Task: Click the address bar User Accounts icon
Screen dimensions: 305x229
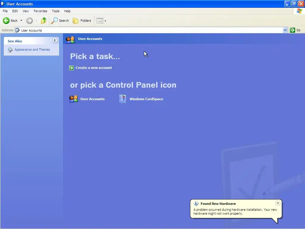Action: pyautogui.click(x=18, y=30)
